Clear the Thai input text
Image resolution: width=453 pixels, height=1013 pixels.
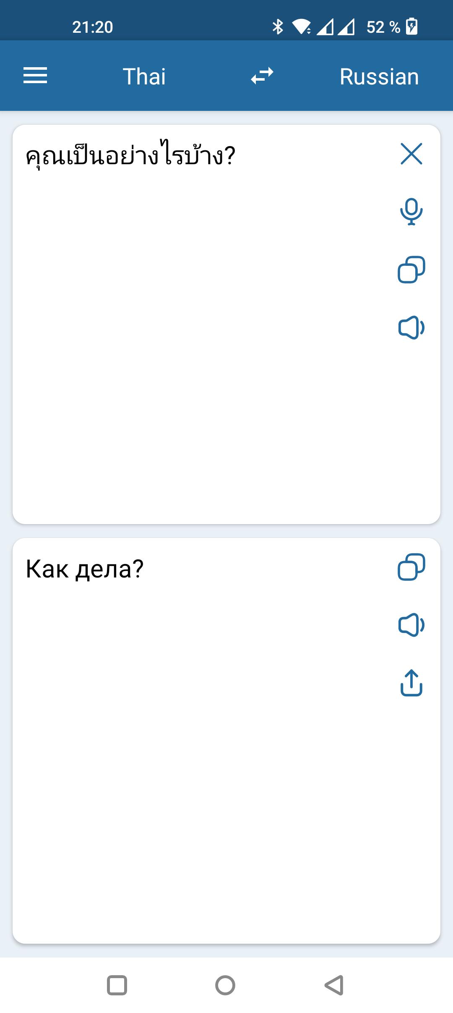pyautogui.click(x=411, y=154)
